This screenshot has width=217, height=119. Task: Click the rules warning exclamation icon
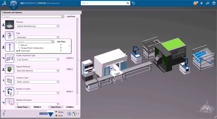[4, 114]
